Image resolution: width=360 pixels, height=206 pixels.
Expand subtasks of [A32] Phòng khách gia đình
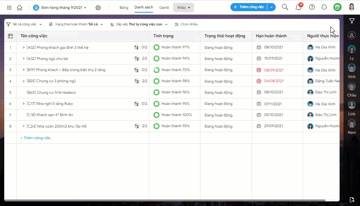(x=23, y=48)
